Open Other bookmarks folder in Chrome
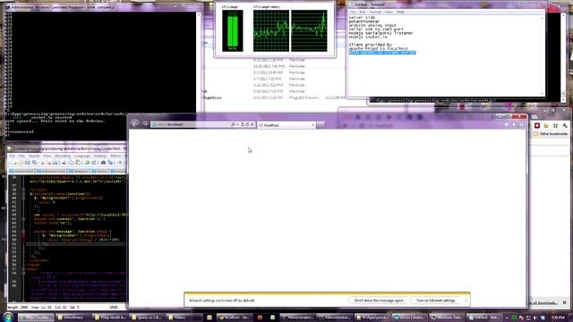Viewport: 573px width, 322px height. [551, 134]
